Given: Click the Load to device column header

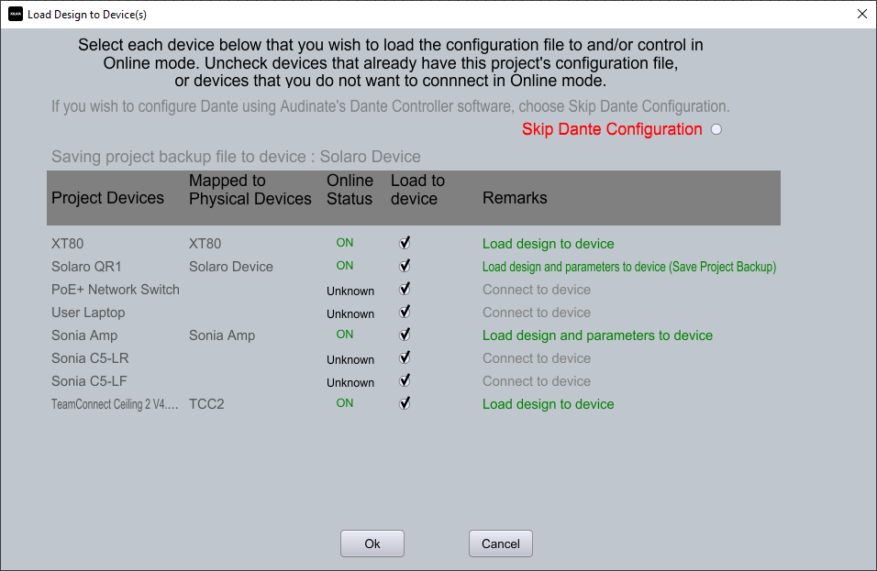Looking at the screenshot, I should tap(417, 190).
